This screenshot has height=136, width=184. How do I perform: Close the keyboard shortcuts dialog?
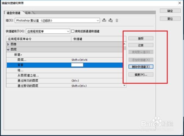coord(180,3)
